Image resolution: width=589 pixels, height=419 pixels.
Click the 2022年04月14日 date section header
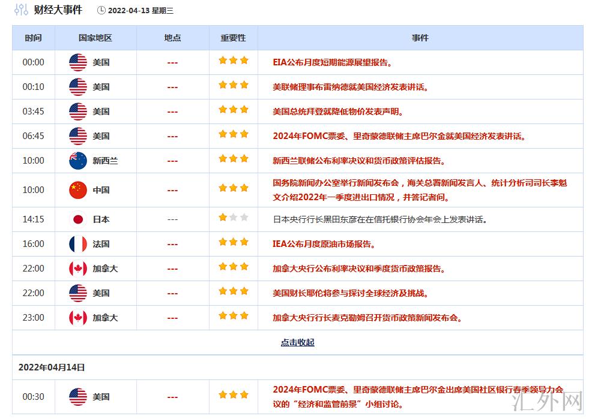coord(52,367)
